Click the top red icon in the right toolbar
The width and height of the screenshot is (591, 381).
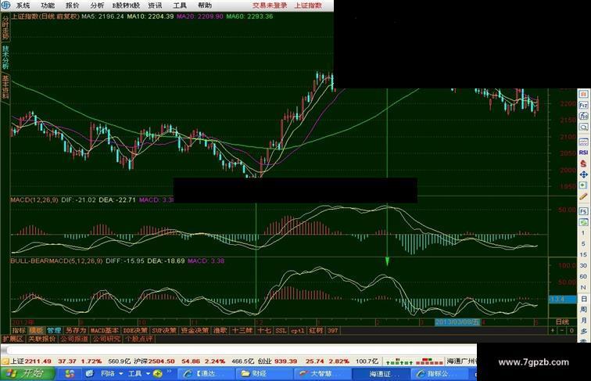pyautogui.click(x=583, y=94)
